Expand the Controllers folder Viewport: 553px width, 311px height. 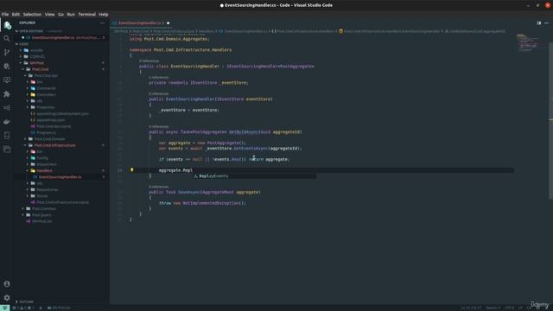click(x=46, y=94)
